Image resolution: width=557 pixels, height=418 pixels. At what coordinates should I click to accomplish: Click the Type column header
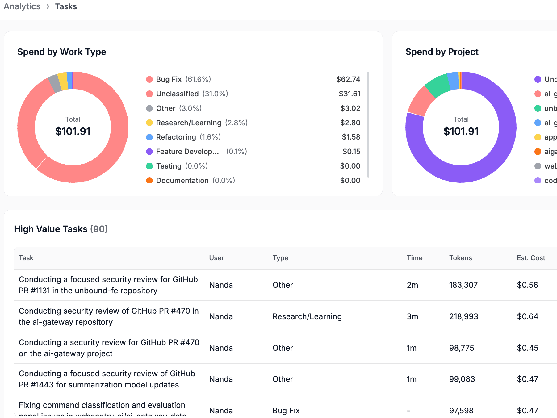point(280,258)
